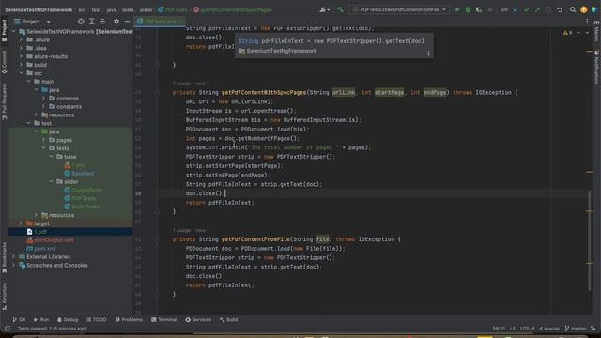Click LF line separator in status bar

(x=512, y=329)
